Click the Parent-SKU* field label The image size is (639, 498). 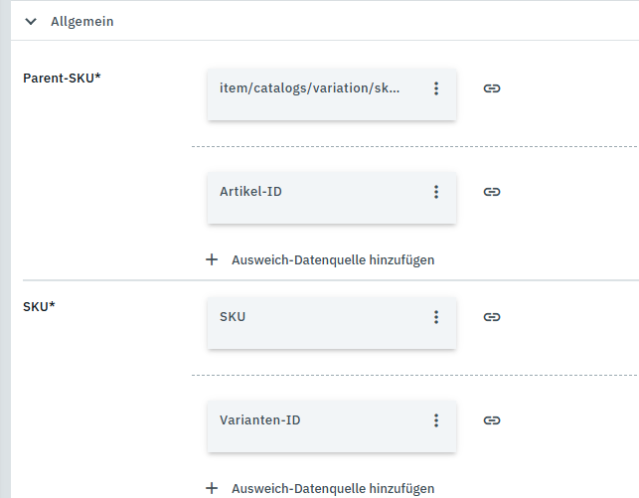point(62,79)
